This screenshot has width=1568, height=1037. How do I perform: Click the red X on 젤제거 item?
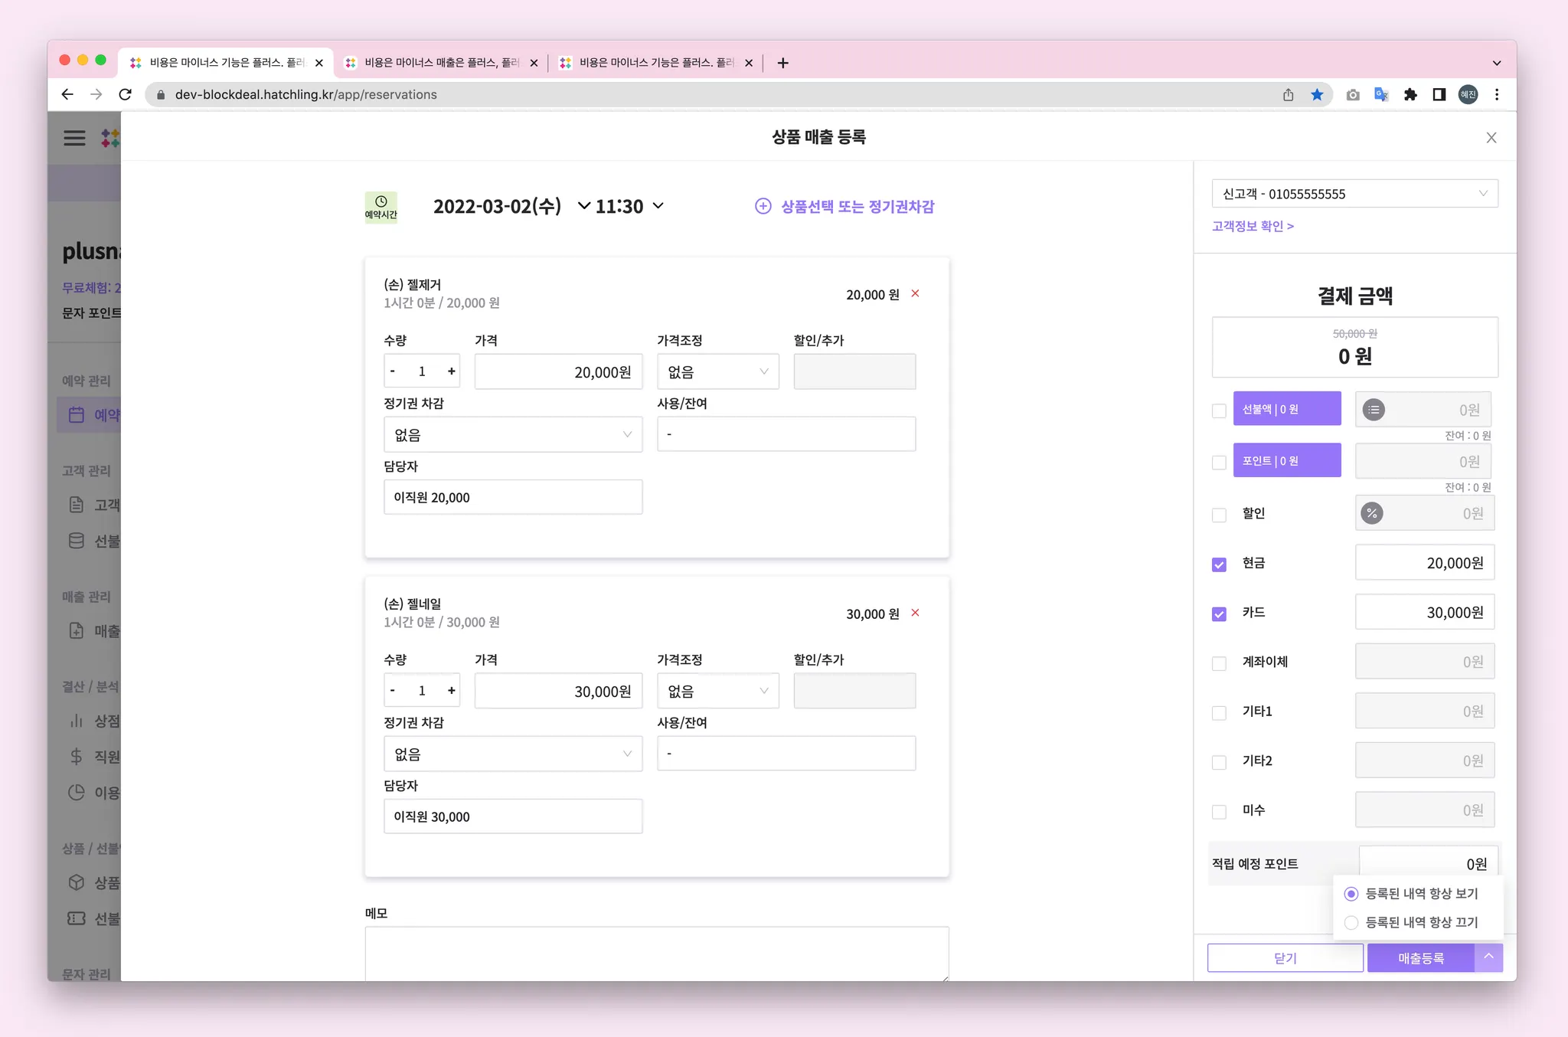pos(915,294)
